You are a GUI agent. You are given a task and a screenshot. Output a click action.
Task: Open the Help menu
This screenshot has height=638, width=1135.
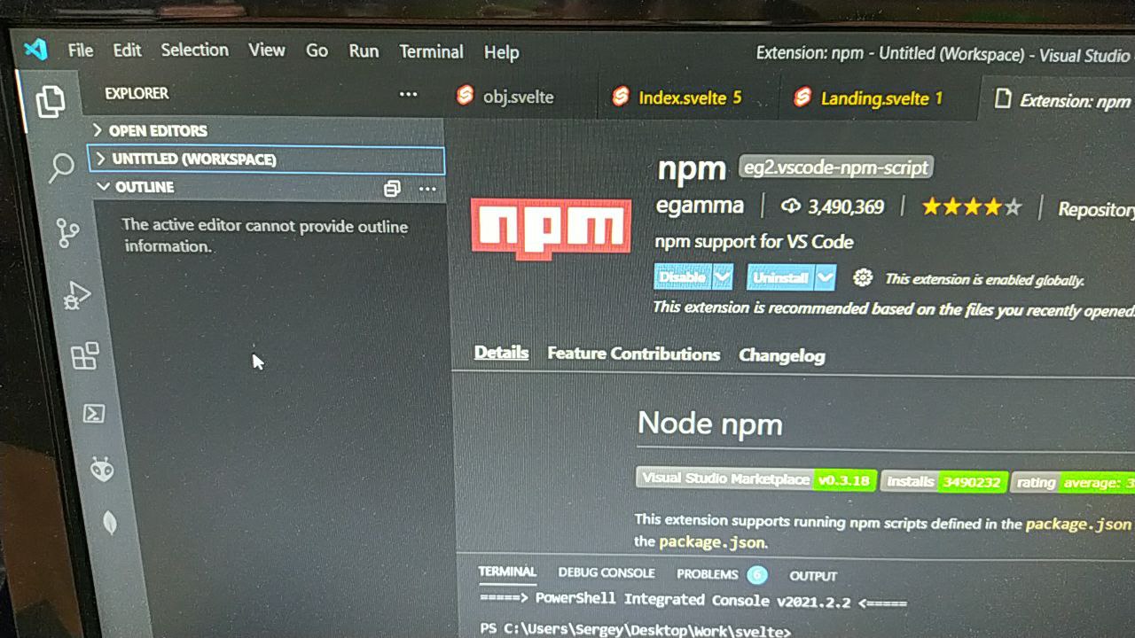point(501,52)
